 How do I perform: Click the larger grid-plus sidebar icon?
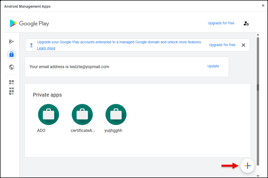point(11,91)
